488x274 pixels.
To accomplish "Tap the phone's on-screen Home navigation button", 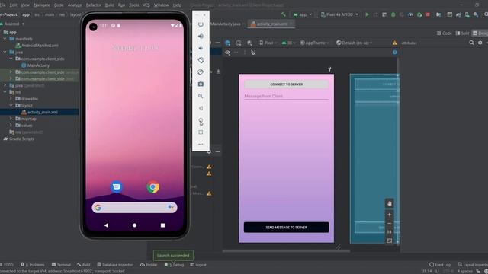I will 134,225.
